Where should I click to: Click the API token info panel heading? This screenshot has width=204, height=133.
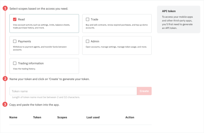[169, 11]
